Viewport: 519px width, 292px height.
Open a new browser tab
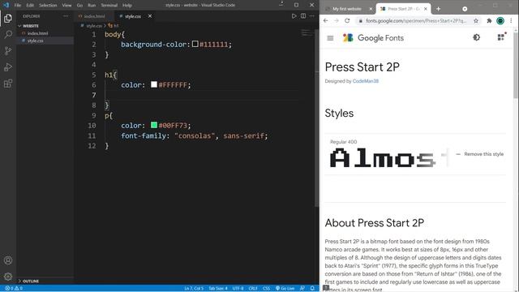[438, 9]
